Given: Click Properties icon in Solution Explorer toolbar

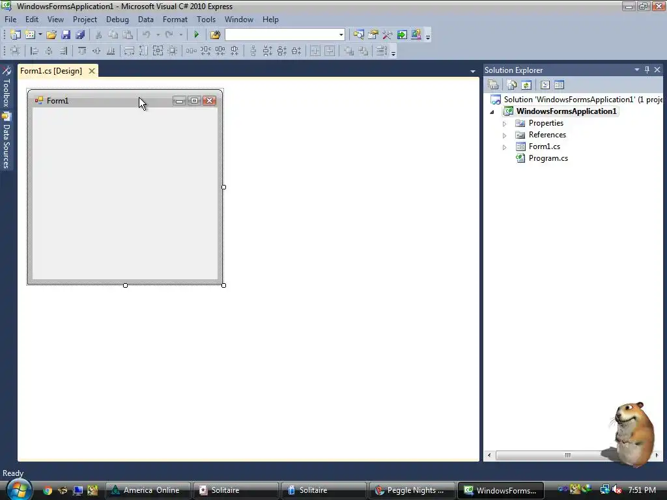Looking at the screenshot, I should tap(494, 85).
